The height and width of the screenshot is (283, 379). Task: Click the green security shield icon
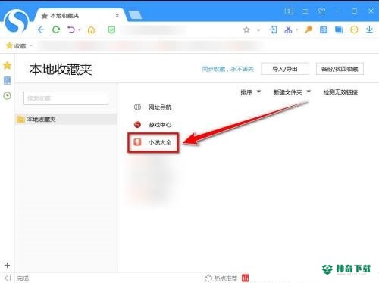click(x=111, y=30)
